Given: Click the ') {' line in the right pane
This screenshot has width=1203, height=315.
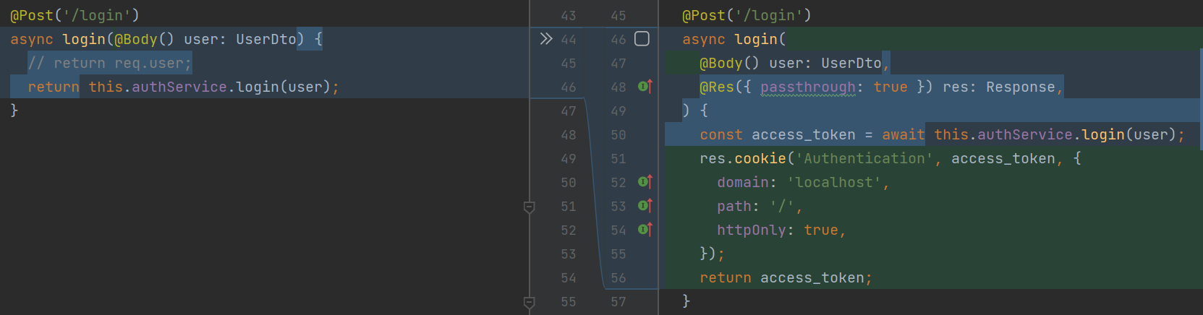Looking at the screenshot, I should click(695, 111).
